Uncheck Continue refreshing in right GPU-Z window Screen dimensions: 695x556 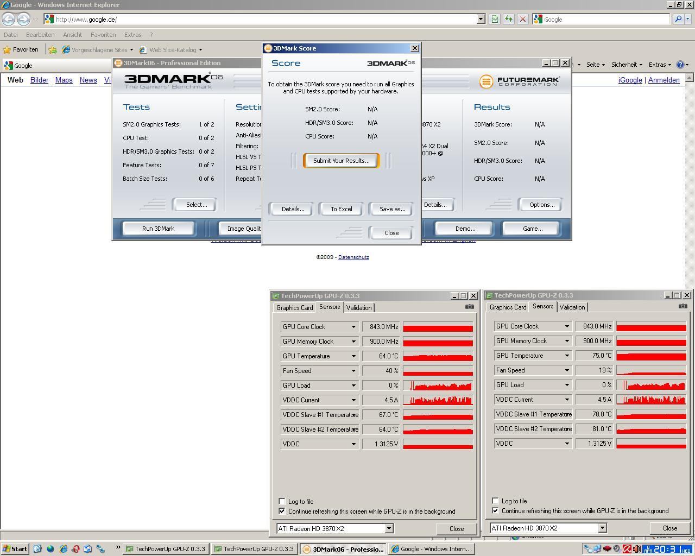point(495,511)
